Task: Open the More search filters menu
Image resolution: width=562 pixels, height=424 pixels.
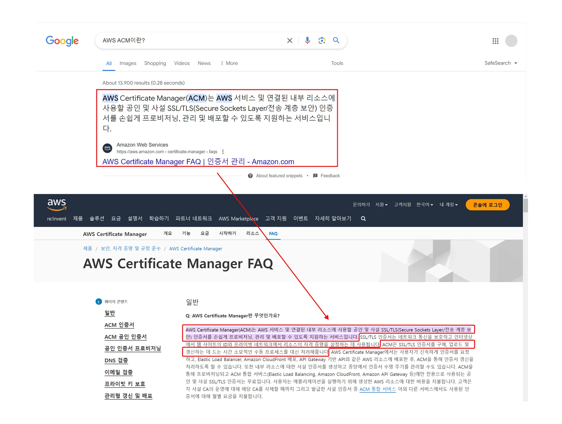Action: (x=229, y=63)
